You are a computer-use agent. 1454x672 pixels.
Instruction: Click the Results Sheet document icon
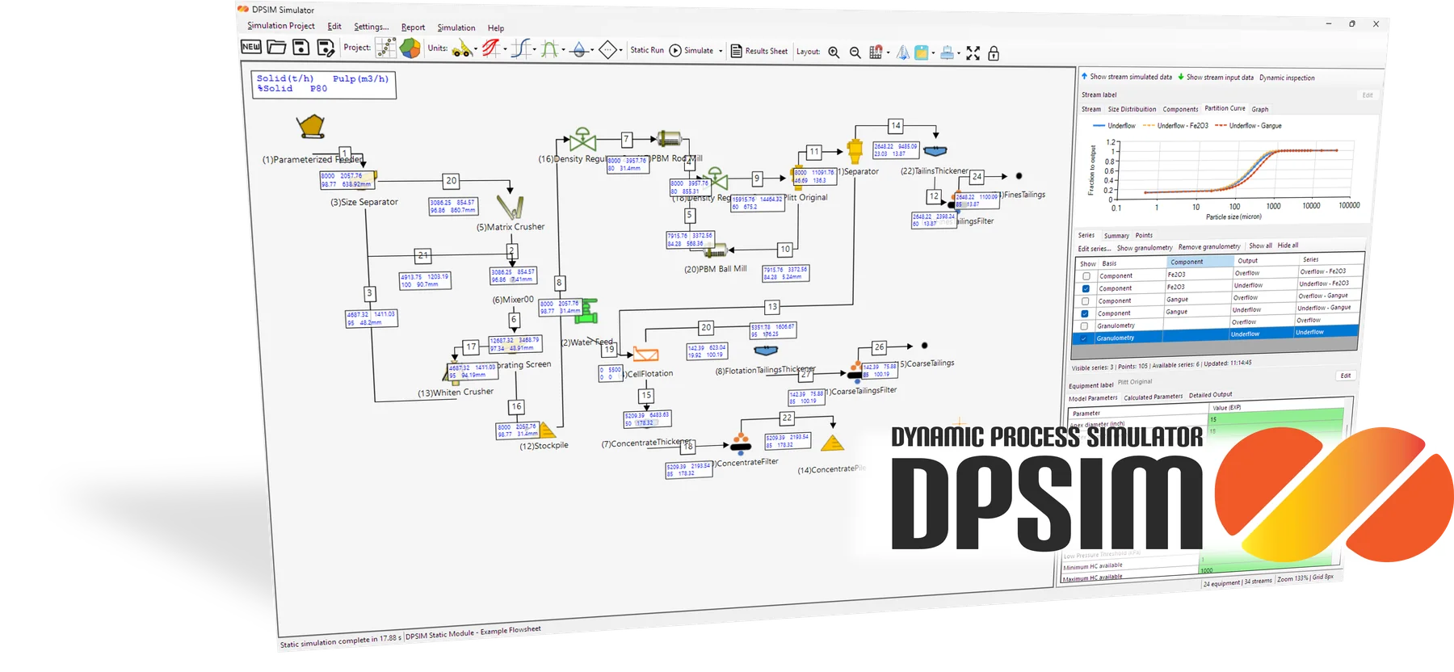pos(736,51)
